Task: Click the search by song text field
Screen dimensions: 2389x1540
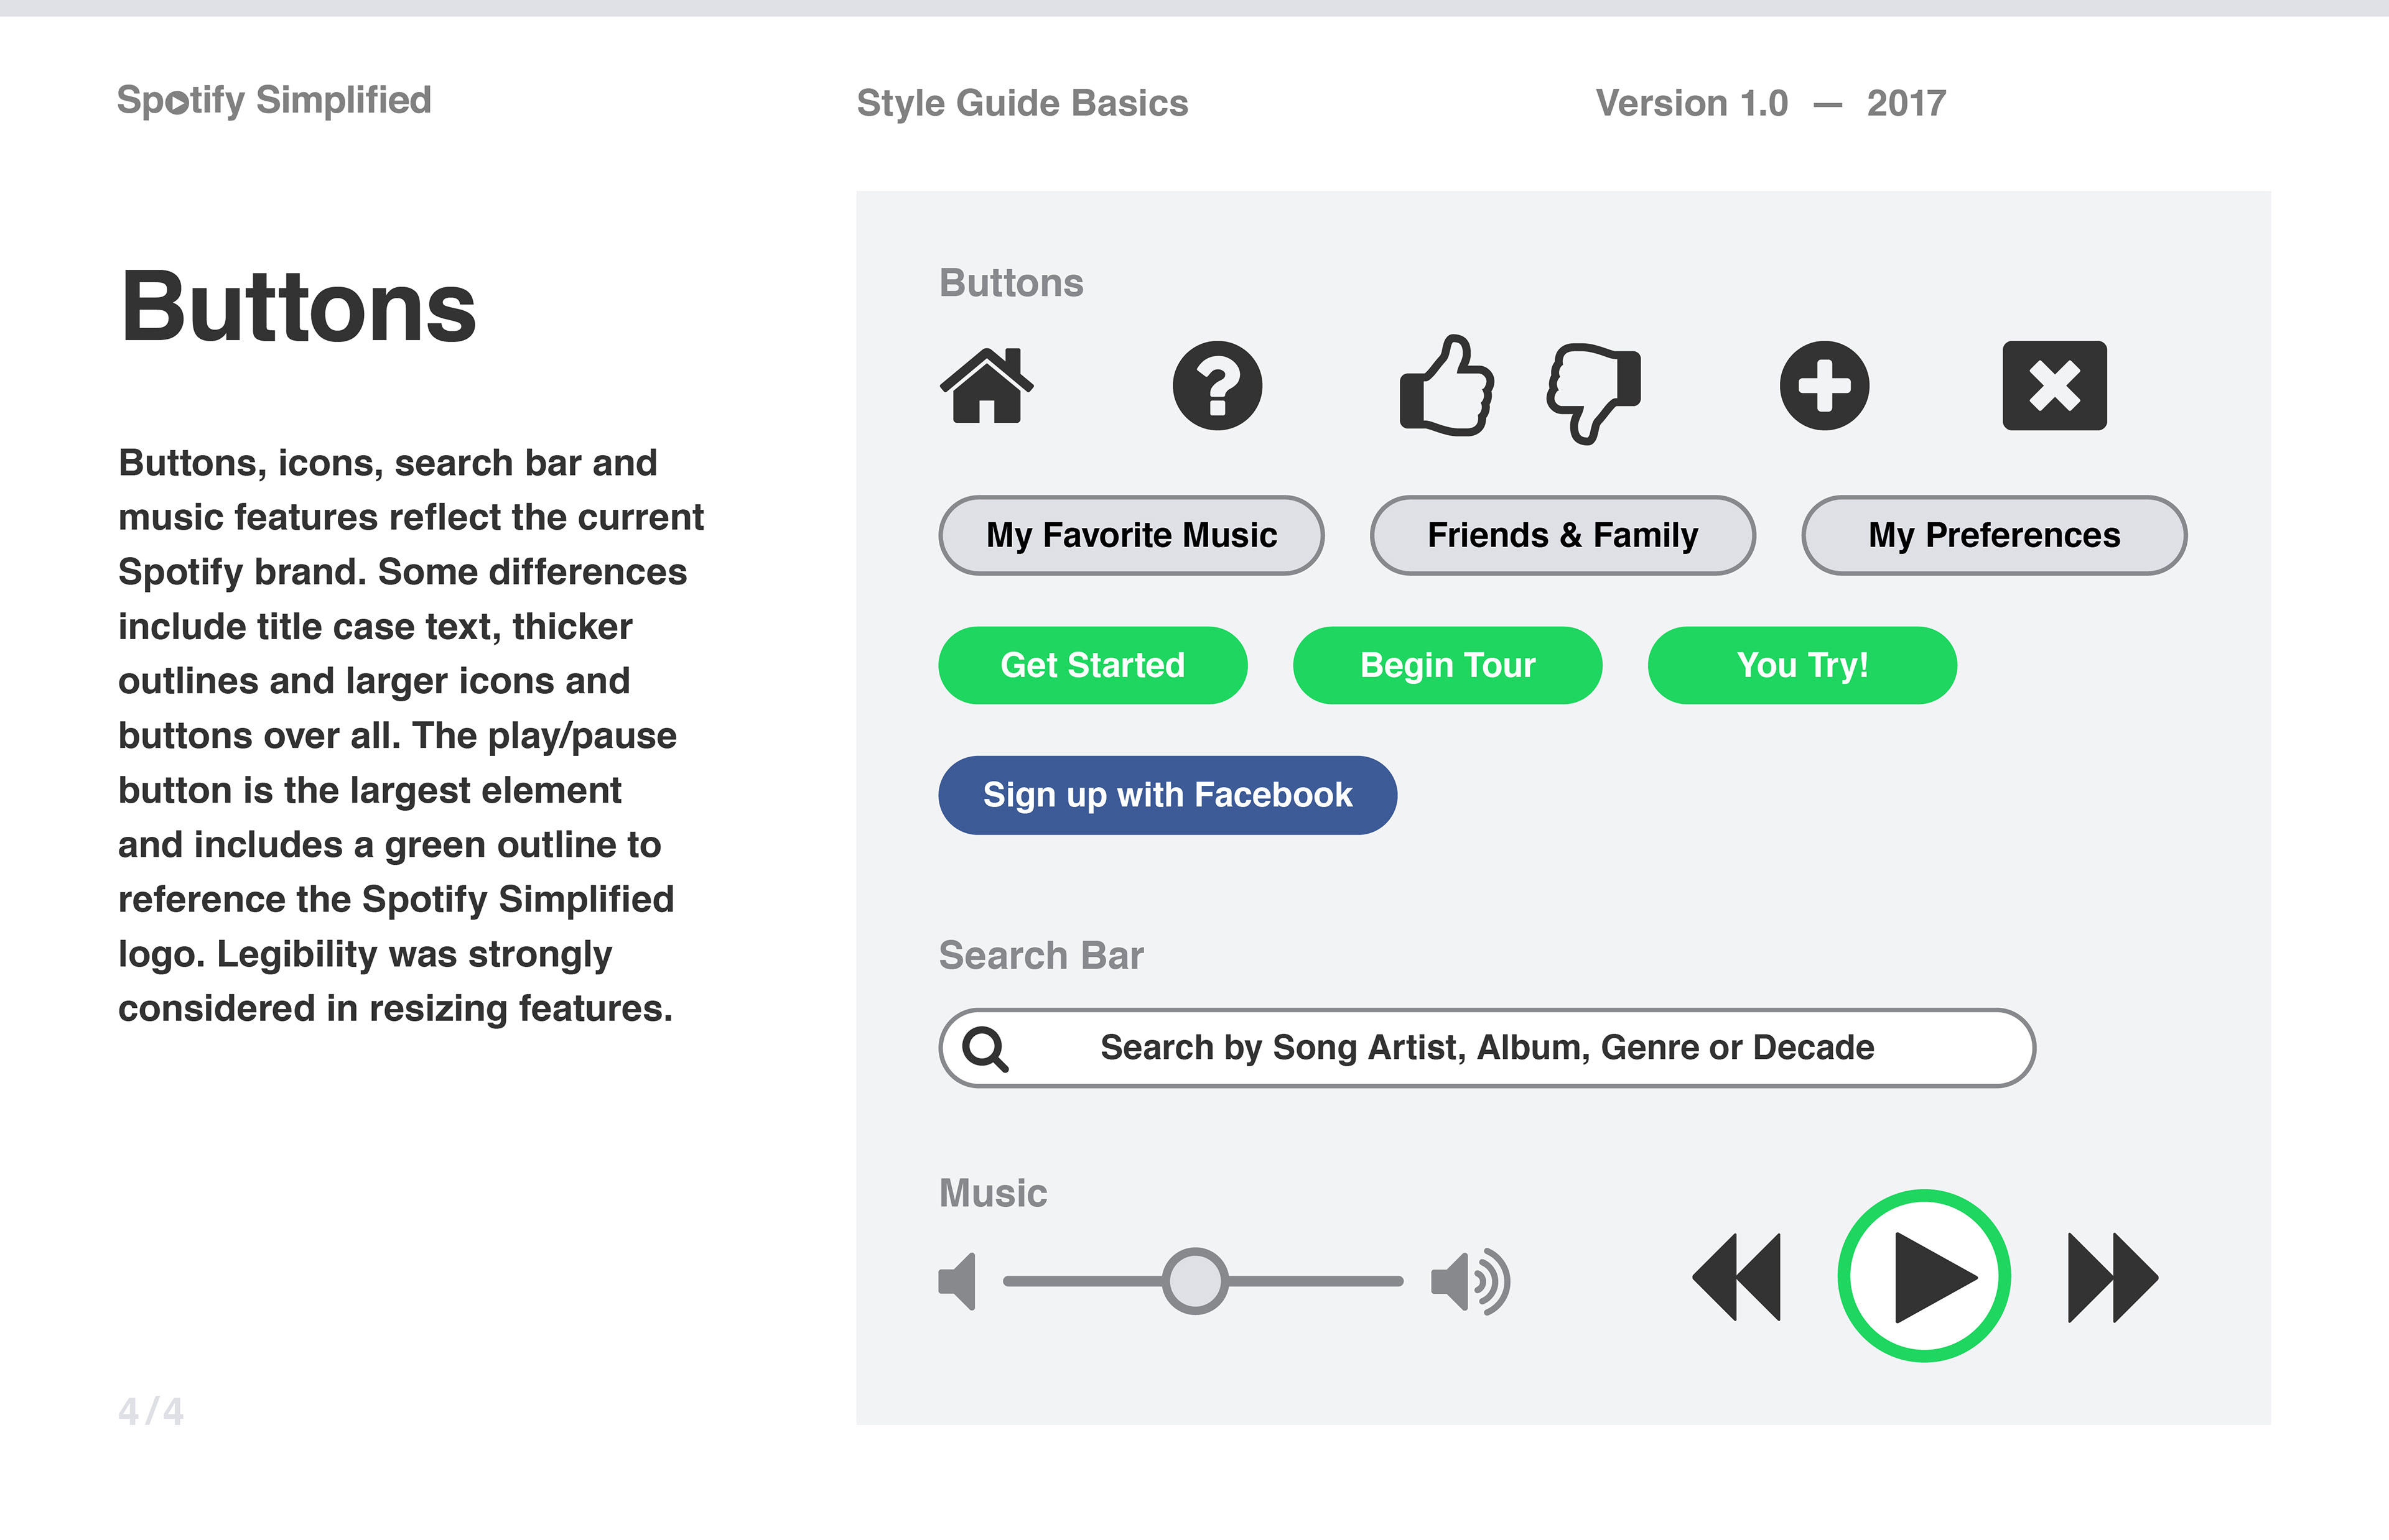Action: coord(1487,1048)
